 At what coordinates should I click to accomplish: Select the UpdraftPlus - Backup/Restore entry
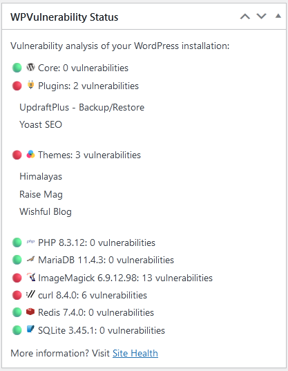point(81,107)
